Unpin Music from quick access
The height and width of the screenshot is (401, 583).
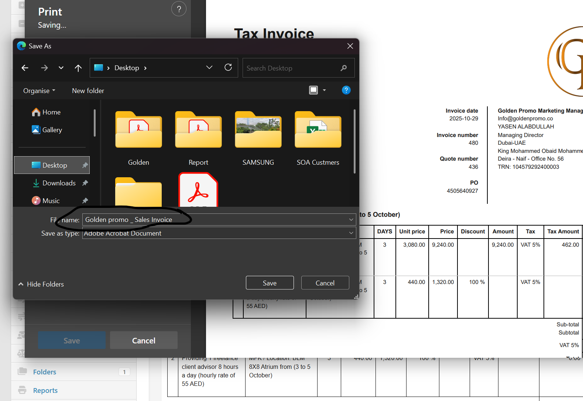(85, 200)
